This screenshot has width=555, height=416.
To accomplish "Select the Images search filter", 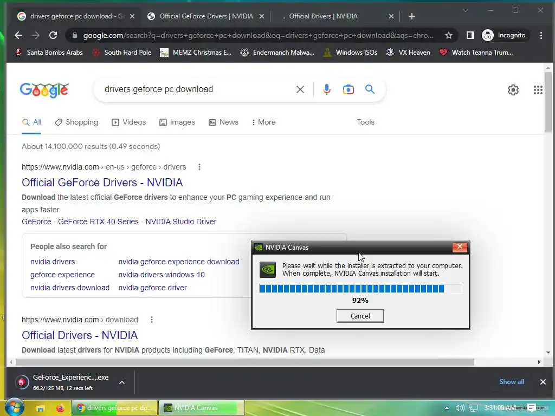I will click(x=177, y=122).
